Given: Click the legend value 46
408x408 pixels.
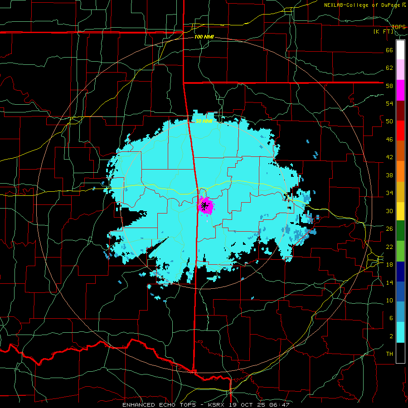Looking at the screenshot, I should [389, 139].
